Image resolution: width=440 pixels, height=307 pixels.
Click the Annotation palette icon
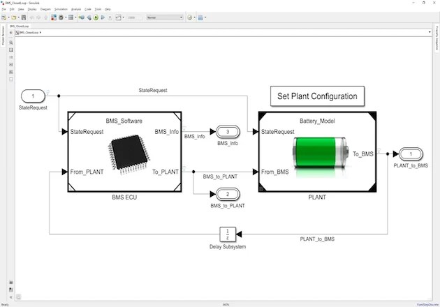click(x=11, y=64)
